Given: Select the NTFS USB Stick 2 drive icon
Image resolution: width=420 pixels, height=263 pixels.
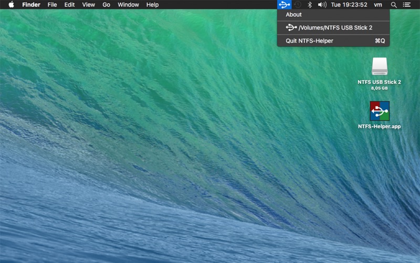Looking at the screenshot, I should point(379,66).
